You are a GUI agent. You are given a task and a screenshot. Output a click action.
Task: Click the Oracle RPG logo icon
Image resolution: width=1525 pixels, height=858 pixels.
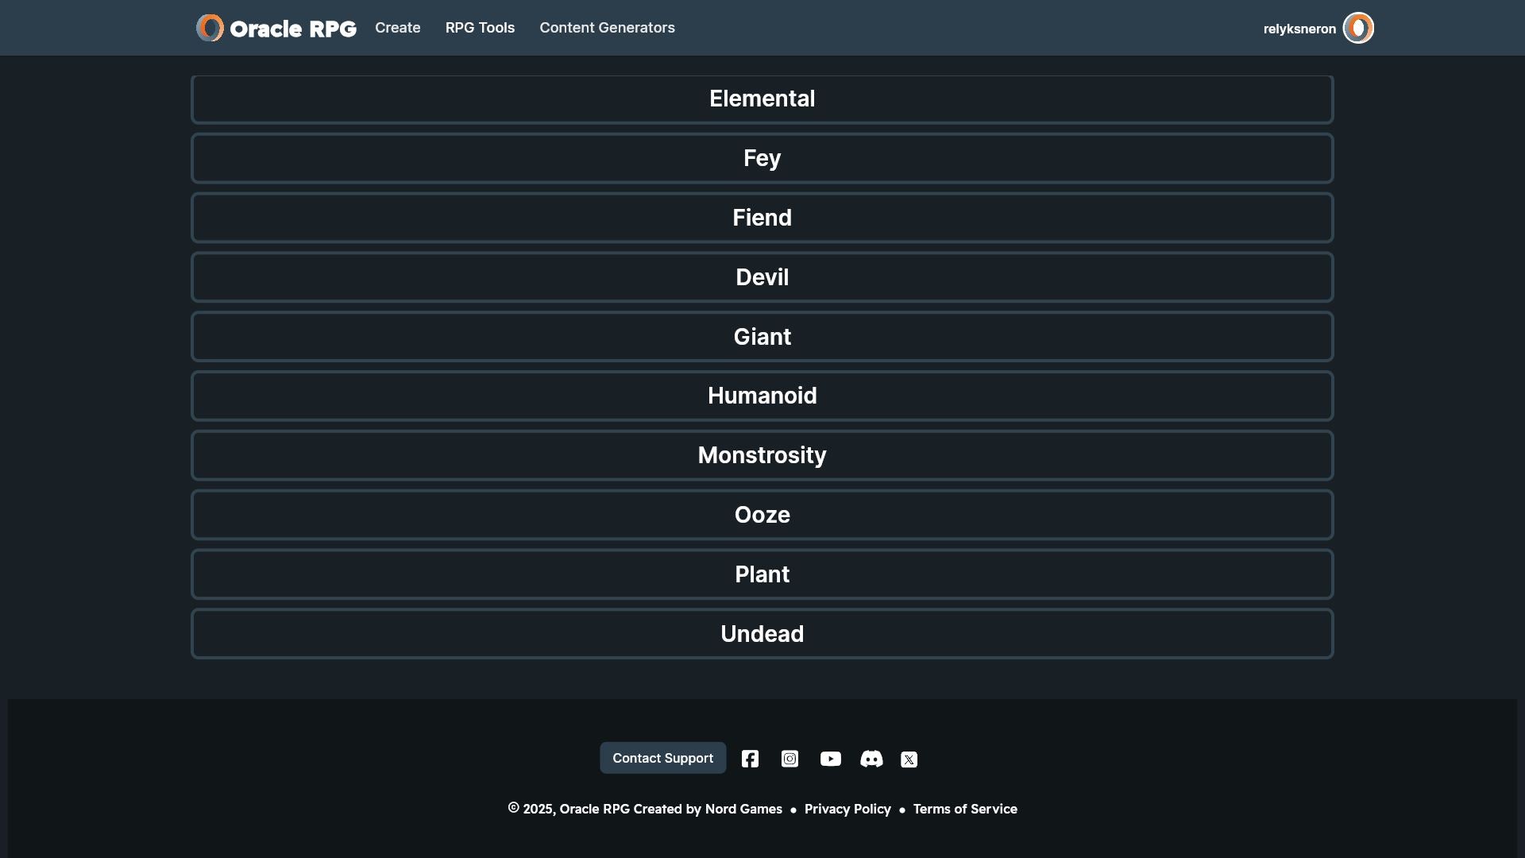click(x=210, y=28)
